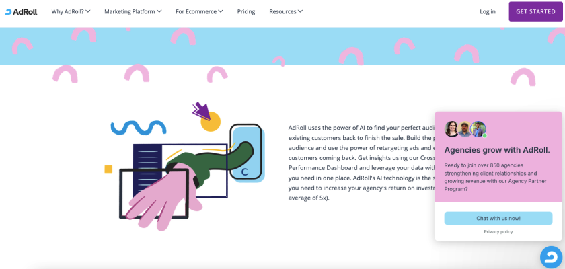Viewport: 565px width, 269px height.
Task: Click the round blue AdRoll chat launcher icon
Action: 552,257
